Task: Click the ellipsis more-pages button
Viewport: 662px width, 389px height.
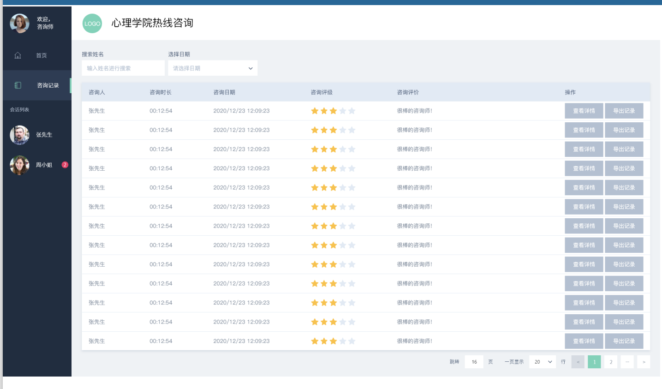Action: point(627,362)
